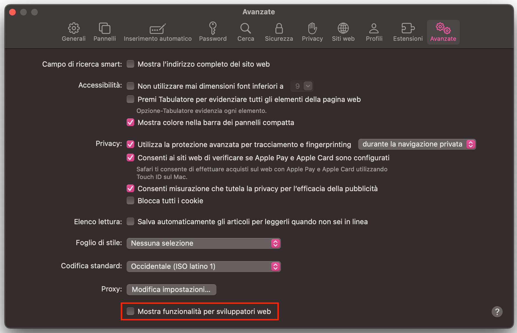The width and height of the screenshot is (517, 333).
Task: Switch to the Estensioni tab
Action: 408,32
